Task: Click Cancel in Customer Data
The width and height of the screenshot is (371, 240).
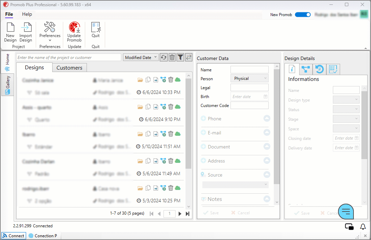Action: point(240,213)
